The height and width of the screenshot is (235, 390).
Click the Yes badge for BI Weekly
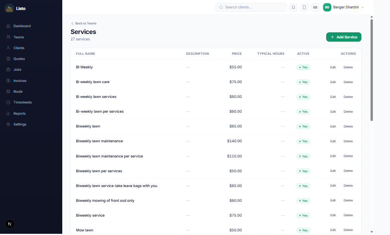point(303,67)
